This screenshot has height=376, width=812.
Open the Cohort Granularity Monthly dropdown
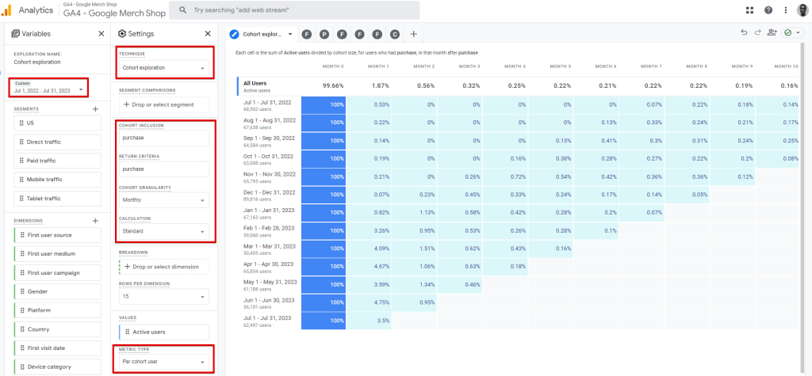pos(163,199)
